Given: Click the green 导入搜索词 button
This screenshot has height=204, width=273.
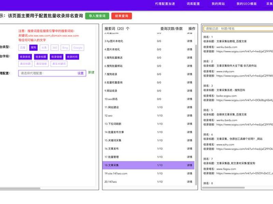Looking at the screenshot, I should 97,16.
